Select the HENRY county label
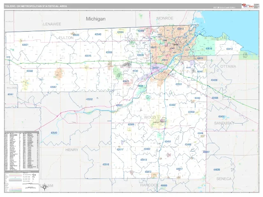 pyautogui.click(x=72, y=149)
